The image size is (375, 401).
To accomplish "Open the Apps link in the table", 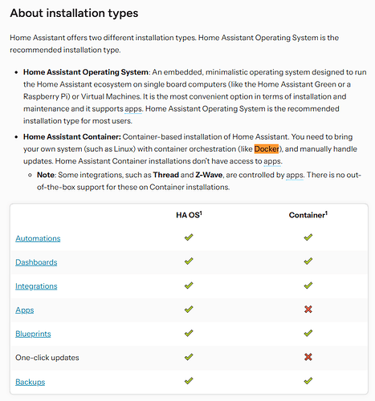I will [25, 310].
